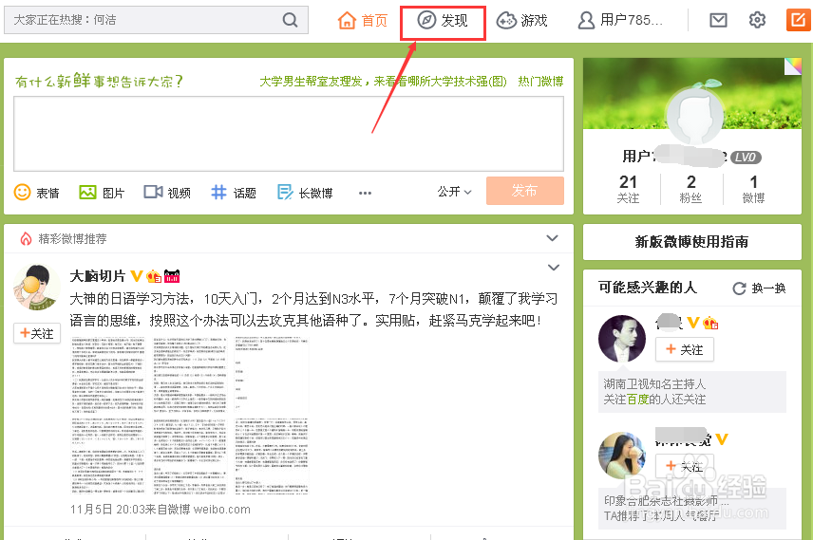Click the 发布 publish button
The width and height of the screenshot is (813, 540).
click(524, 191)
